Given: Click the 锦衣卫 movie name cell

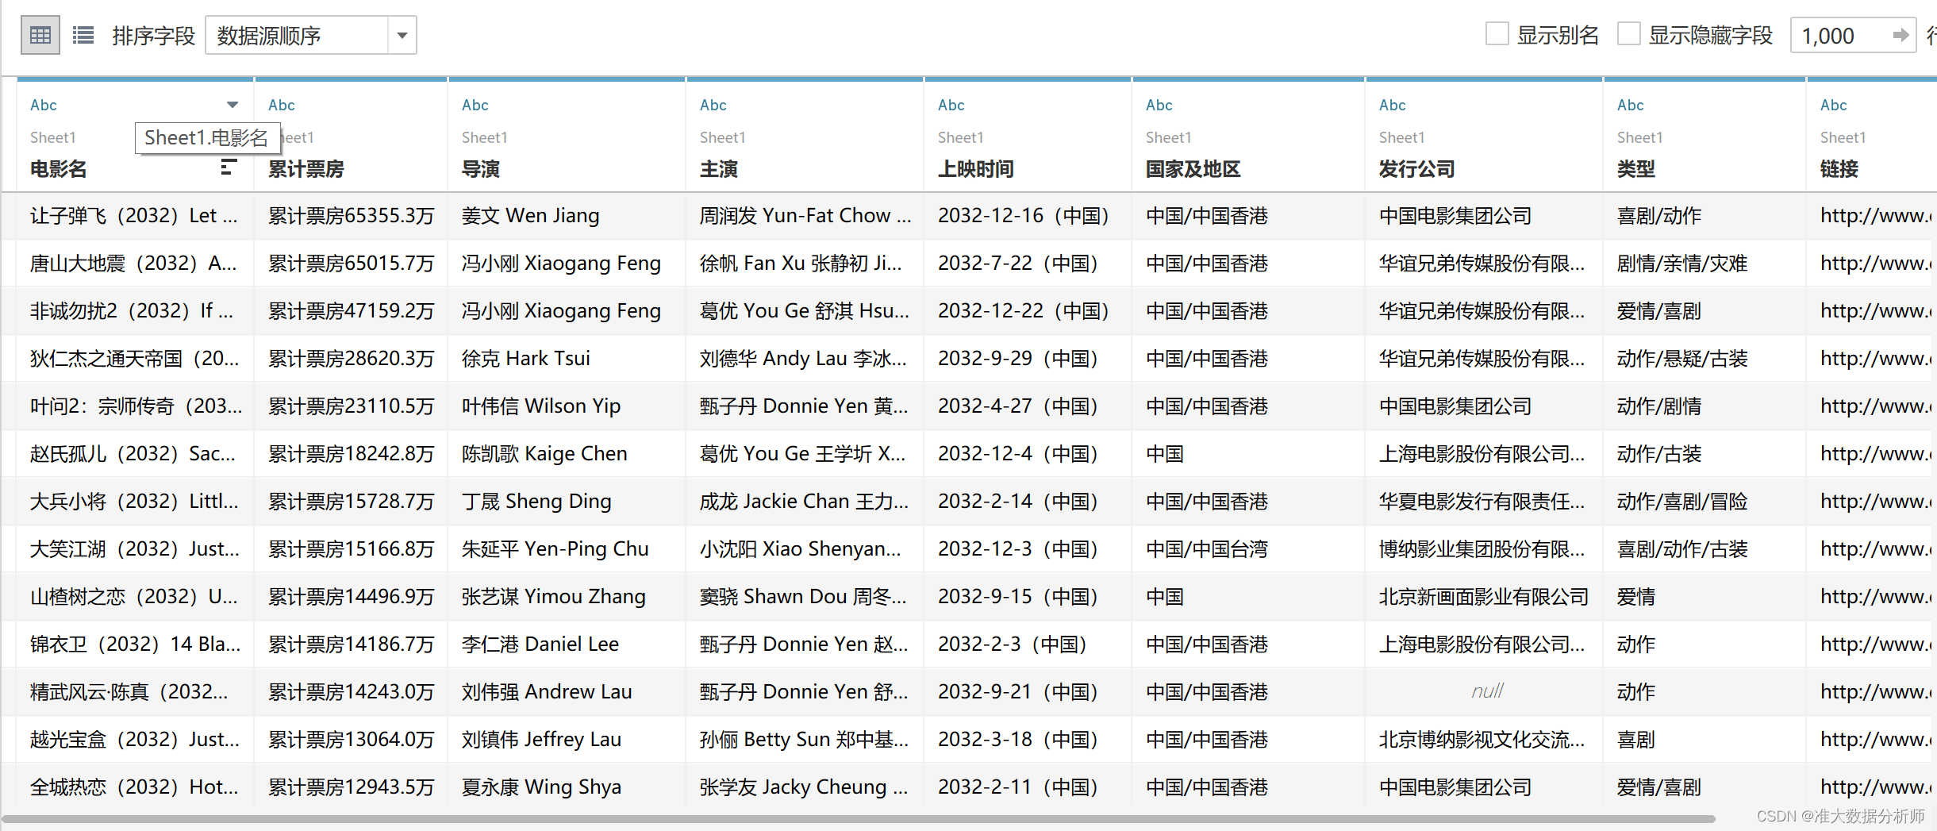Looking at the screenshot, I should (135, 644).
